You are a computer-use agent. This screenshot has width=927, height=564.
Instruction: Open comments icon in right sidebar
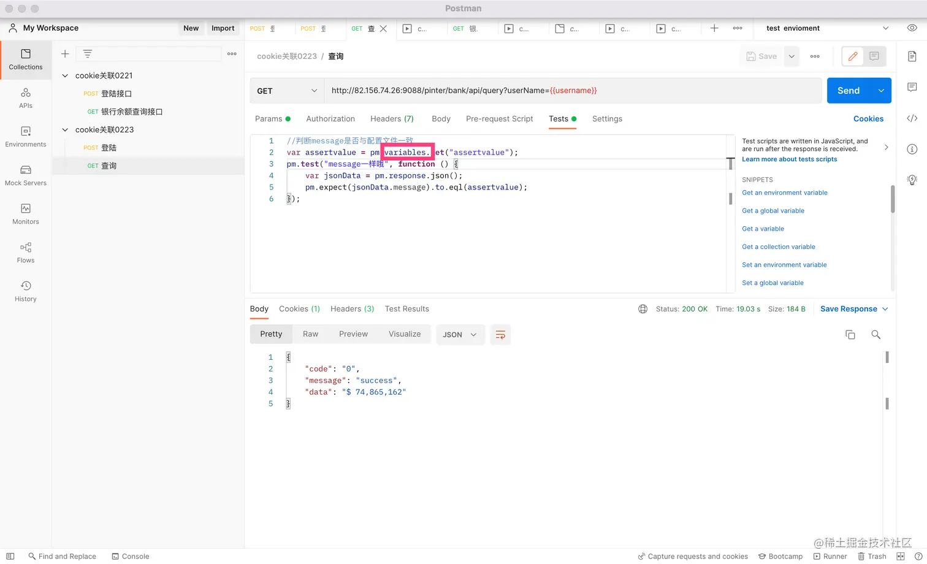pos(912,88)
